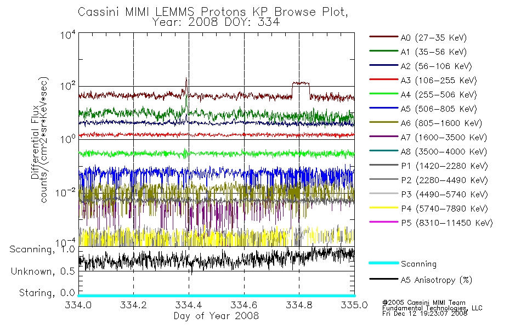Click the P5 (8310-11450 KeV) legend label
Image resolution: width=521 pixels, height=329 pixels.
[x=447, y=223]
